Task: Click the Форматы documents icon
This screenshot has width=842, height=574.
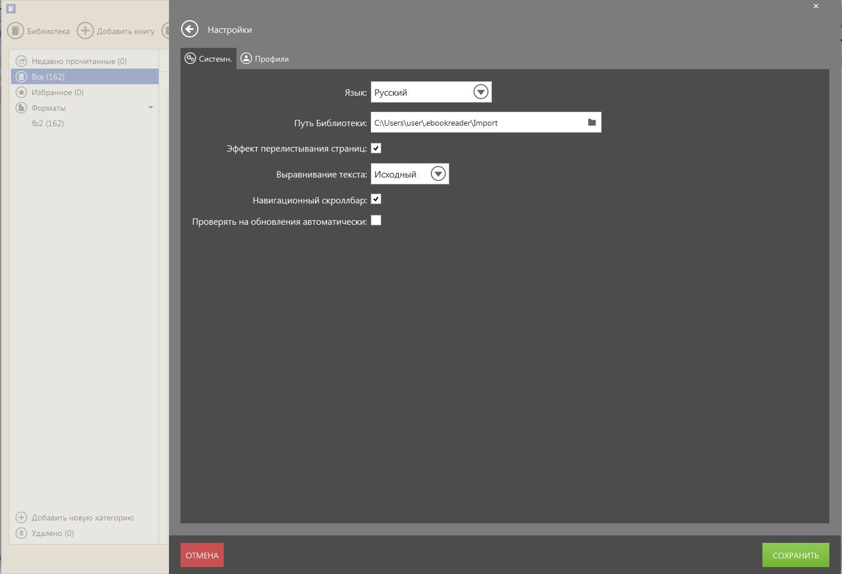Action: coord(21,108)
